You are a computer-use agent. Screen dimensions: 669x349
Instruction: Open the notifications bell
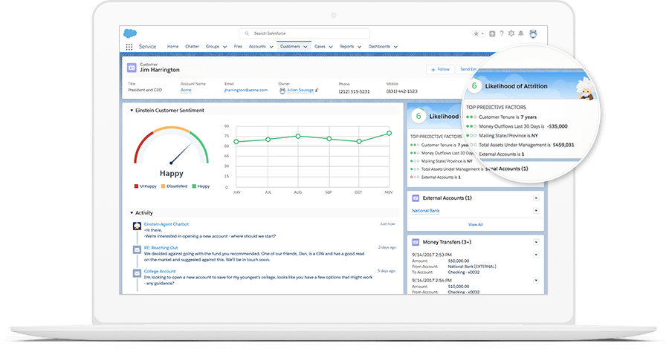tap(521, 33)
